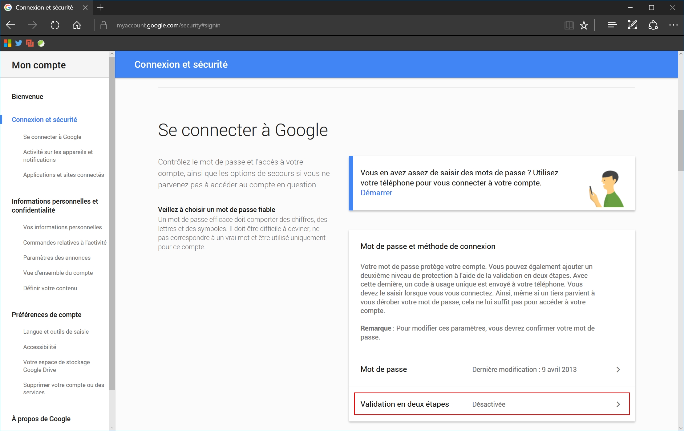Click Dernière modification : 9 avril 2013
This screenshot has height=431, width=684.
524,369
